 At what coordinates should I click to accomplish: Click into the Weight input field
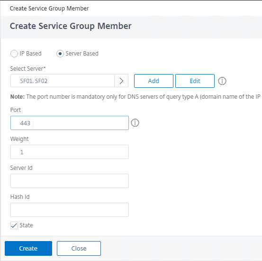[70, 152]
